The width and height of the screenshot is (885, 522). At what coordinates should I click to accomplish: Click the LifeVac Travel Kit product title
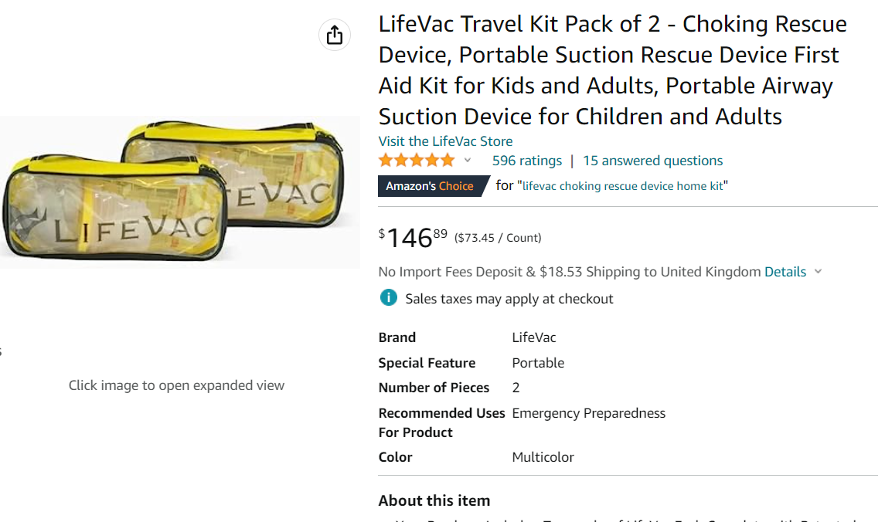pos(612,70)
